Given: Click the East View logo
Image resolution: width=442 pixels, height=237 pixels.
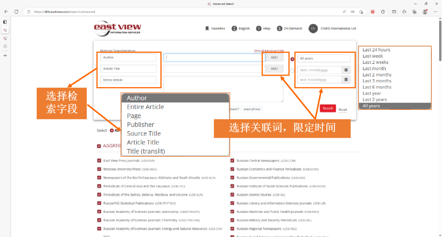Looking at the screenshot, I should 117,29.
